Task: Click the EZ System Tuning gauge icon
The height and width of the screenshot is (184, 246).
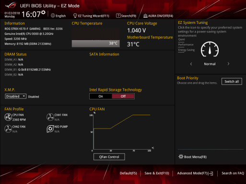Action: click(210, 49)
